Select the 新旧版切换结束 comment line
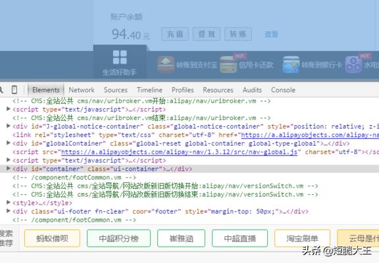 [x=165, y=195]
